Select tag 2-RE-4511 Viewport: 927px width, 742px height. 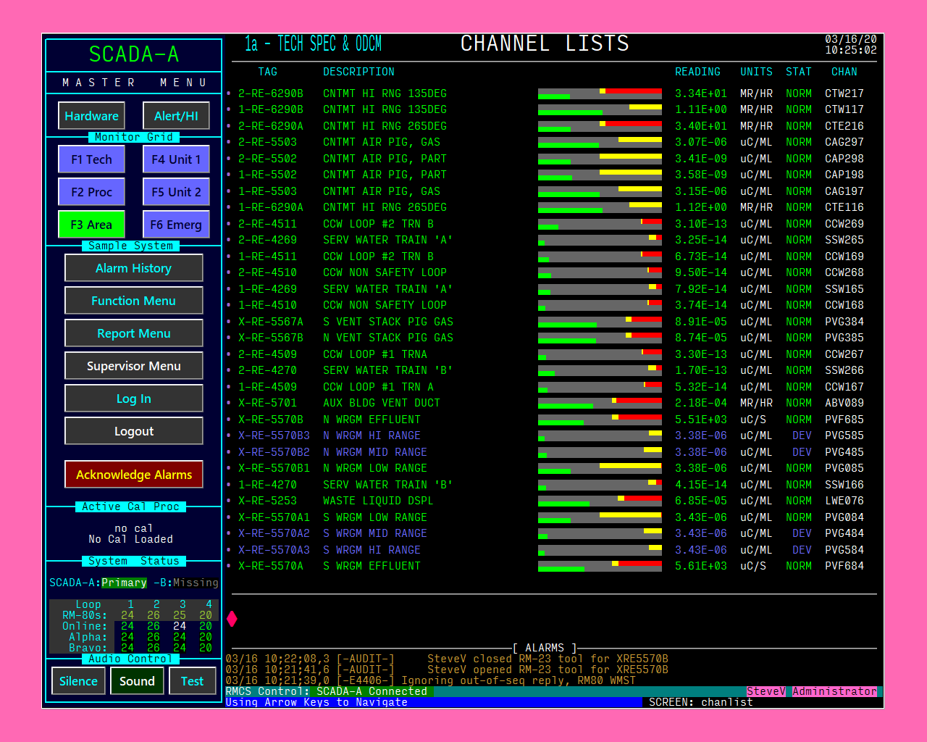pos(267,224)
